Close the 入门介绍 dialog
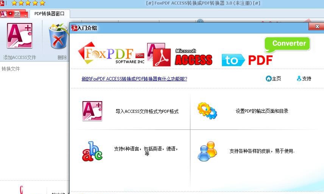This screenshot has height=194, width=324. pos(317,26)
